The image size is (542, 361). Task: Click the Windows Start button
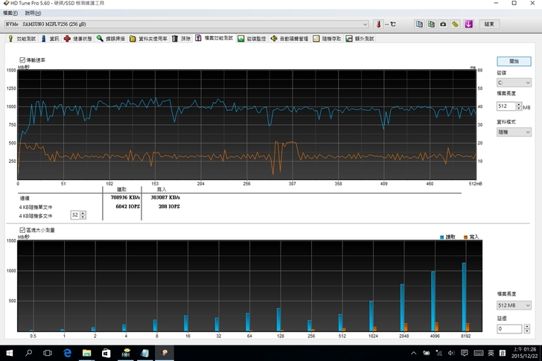tap(8, 353)
